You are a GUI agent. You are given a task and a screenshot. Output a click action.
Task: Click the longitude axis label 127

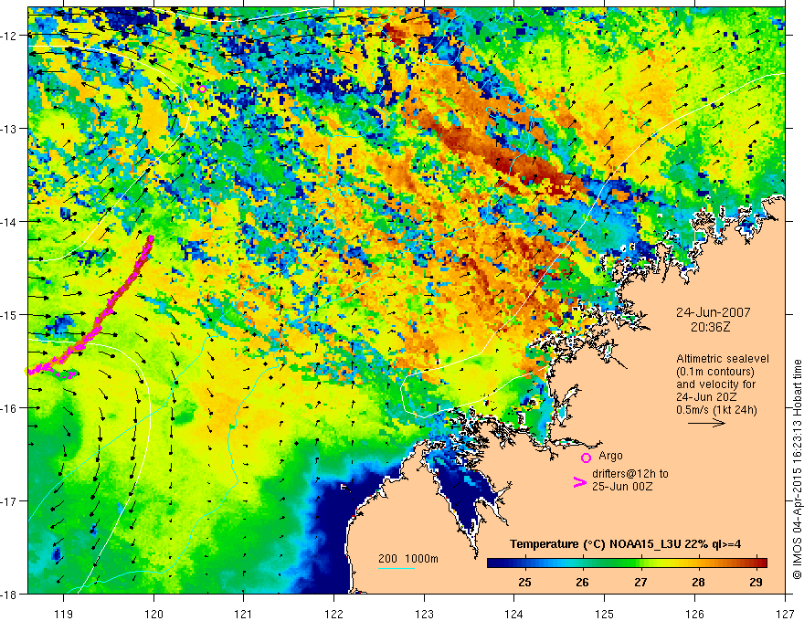(785, 614)
